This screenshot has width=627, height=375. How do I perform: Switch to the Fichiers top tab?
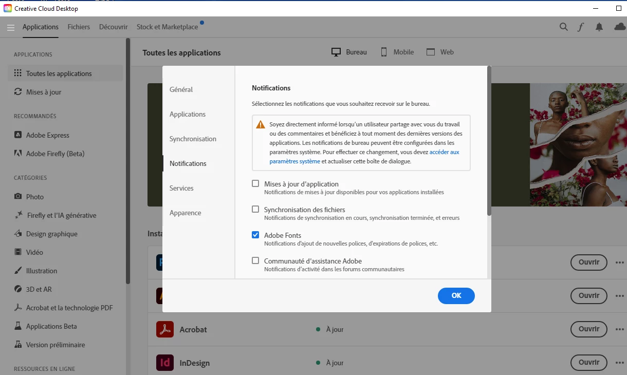point(79,27)
